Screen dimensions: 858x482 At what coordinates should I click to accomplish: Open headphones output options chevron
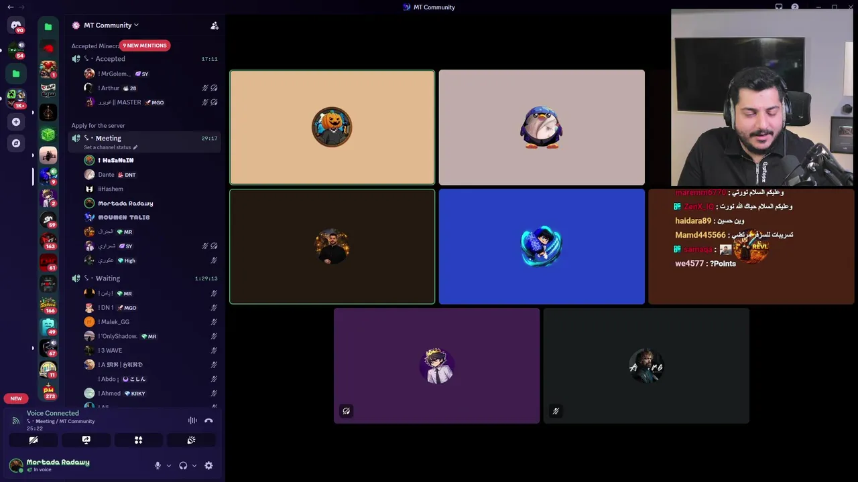(x=194, y=465)
